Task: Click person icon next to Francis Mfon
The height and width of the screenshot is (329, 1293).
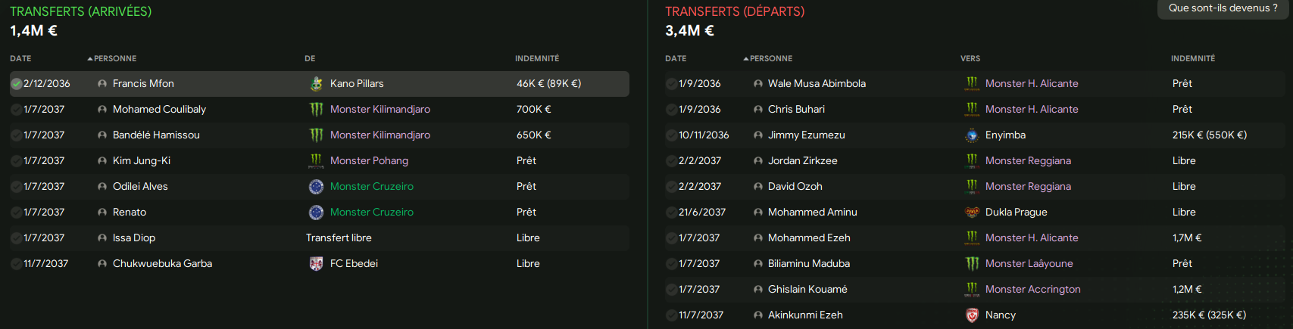Action: [x=102, y=84]
